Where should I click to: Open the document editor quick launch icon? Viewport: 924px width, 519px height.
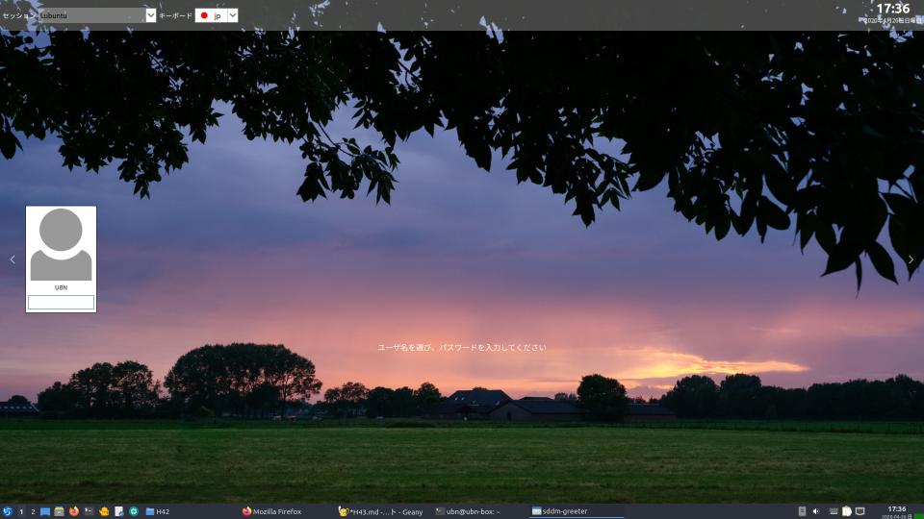click(x=118, y=511)
